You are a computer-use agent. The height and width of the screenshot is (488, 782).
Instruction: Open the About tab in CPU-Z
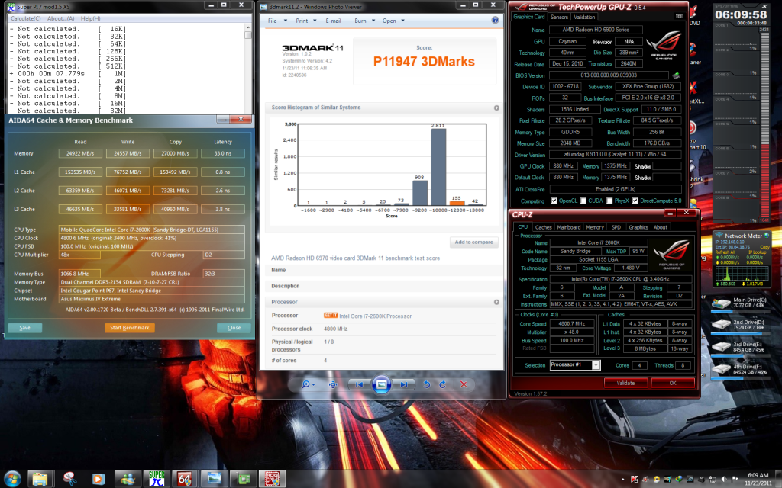(661, 227)
